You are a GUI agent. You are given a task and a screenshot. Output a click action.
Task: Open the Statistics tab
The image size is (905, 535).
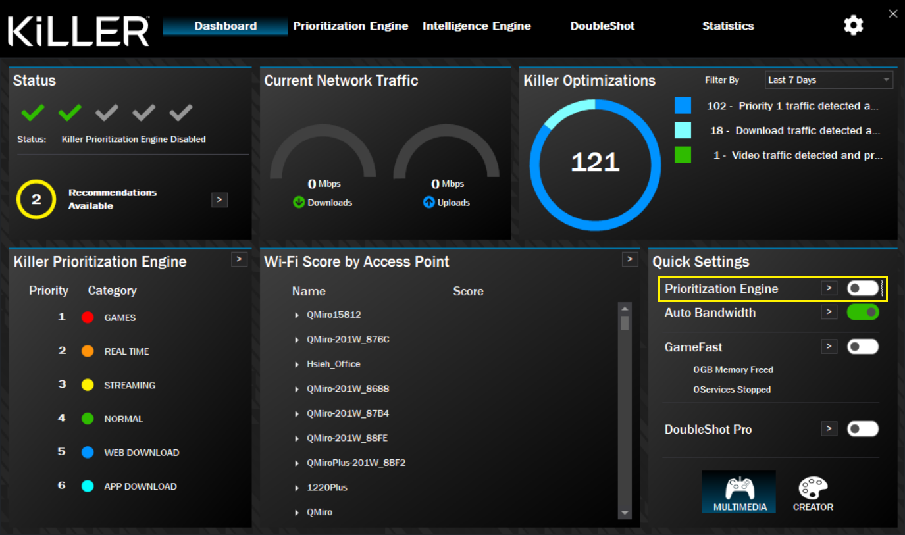point(727,26)
